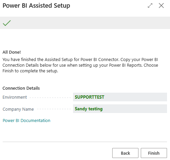Go back to the previous setup step
Image resolution: width=170 pixels, height=160 pixels.
(125, 153)
